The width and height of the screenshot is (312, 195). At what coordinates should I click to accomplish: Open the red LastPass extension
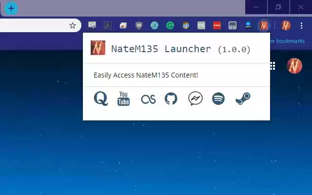click(x=217, y=25)
